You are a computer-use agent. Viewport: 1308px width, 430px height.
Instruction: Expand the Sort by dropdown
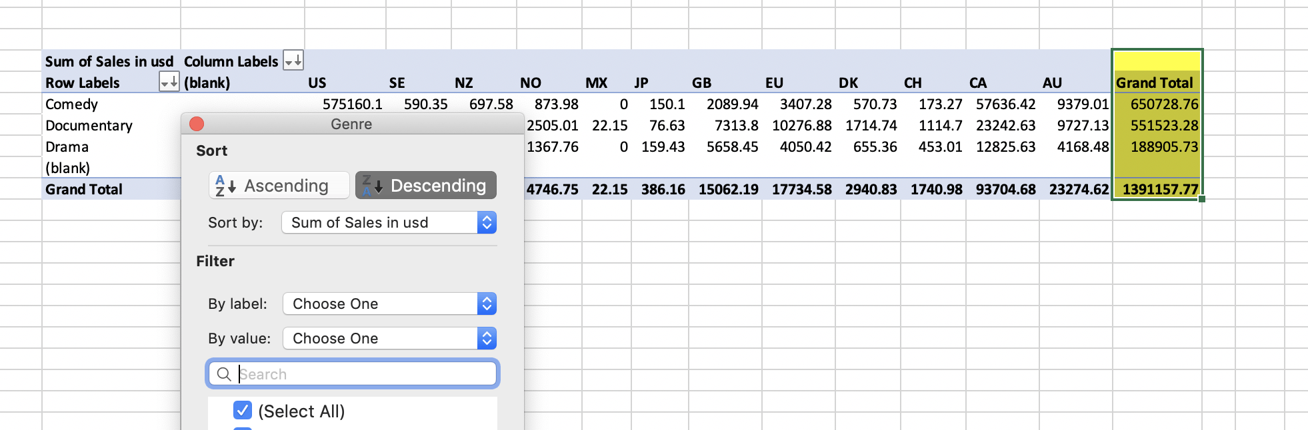coord(487,223)
